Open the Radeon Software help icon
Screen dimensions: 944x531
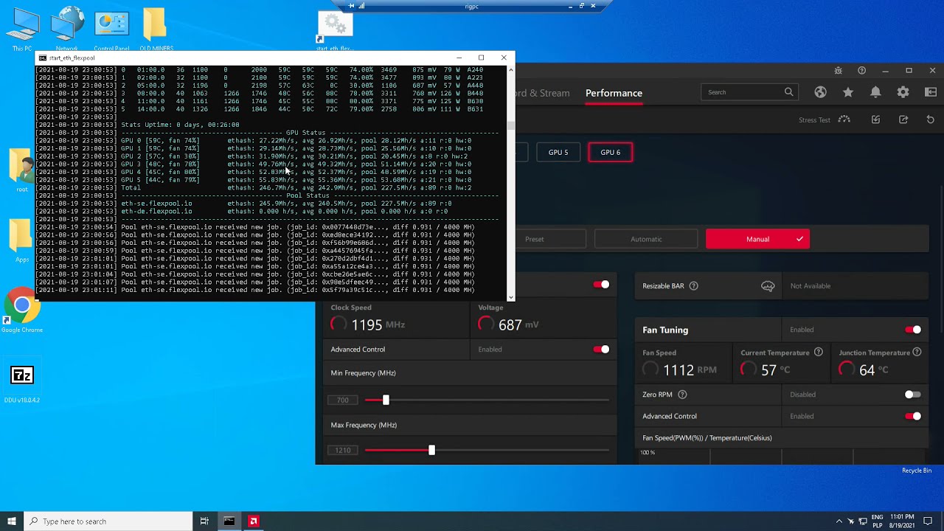[861, 71]
